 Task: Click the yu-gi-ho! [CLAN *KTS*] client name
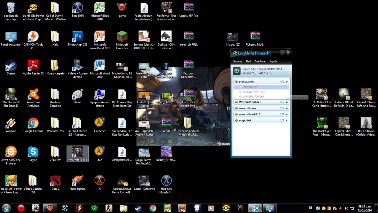[x=257, y=73]
